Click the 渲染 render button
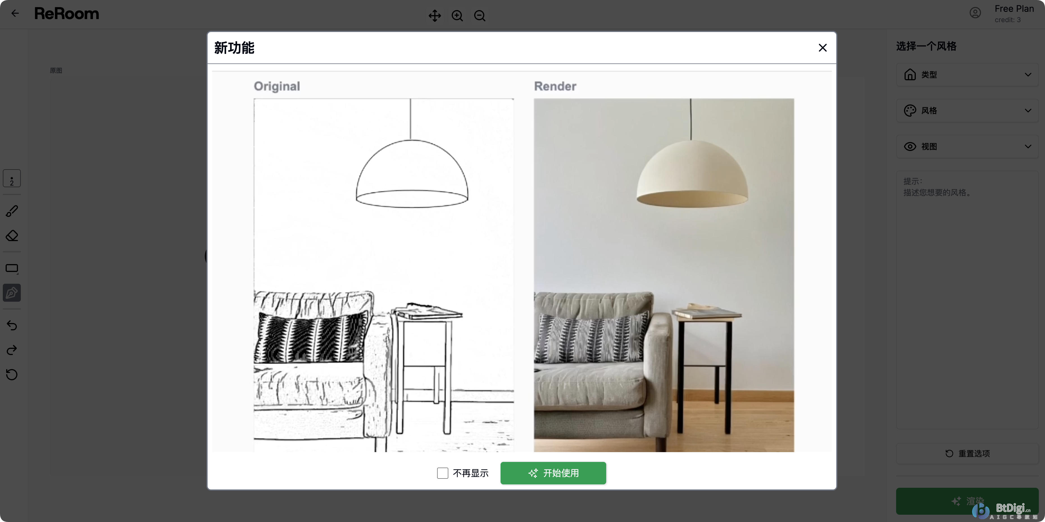Image resolution: width=1045 pixels, height=522 pixels. pyautogui.click(x=967, y=501)
